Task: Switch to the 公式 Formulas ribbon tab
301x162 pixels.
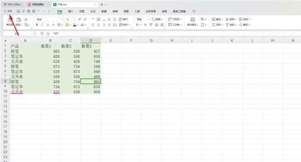Action: (x=93, y=11)
